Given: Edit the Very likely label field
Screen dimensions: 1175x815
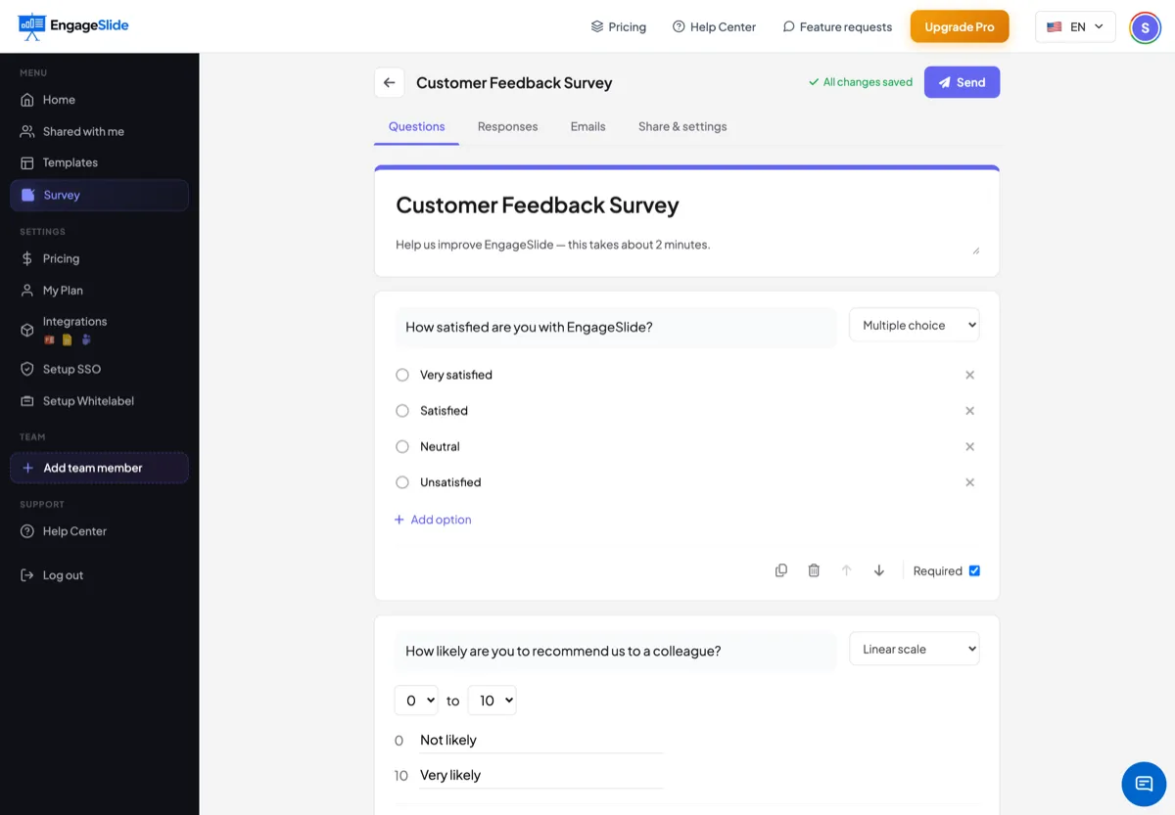Looking at the screenshot, I should point(540,776).
